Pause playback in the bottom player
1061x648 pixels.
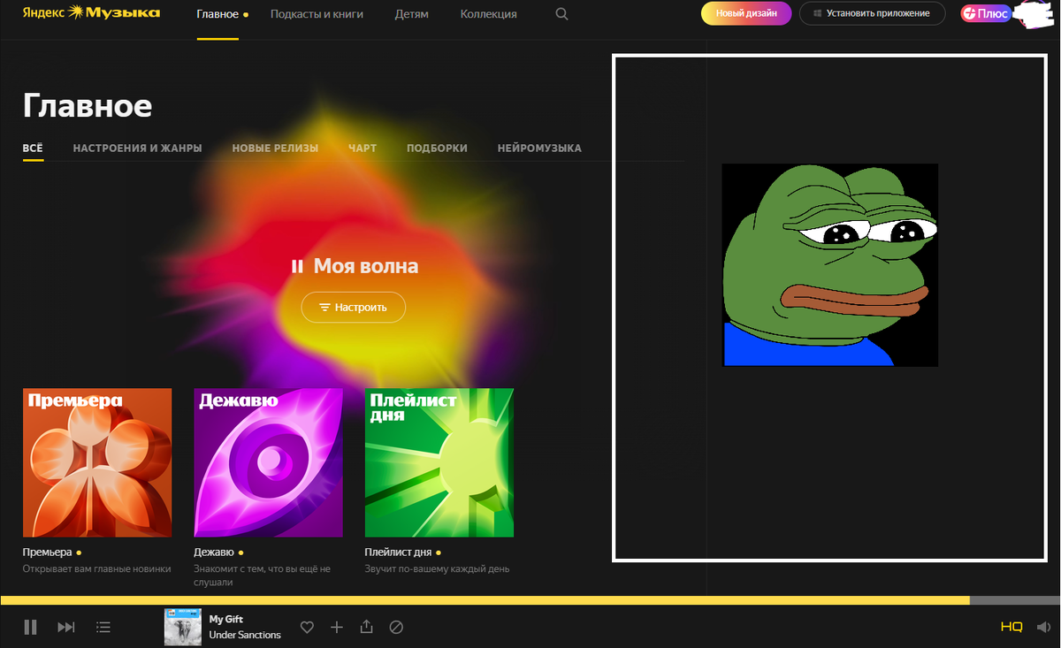(x=30, y=627)
